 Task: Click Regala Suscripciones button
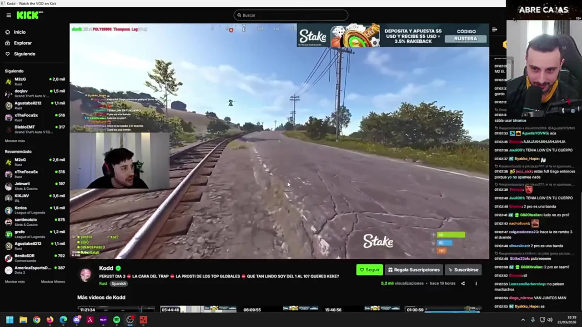pos(414,270)
